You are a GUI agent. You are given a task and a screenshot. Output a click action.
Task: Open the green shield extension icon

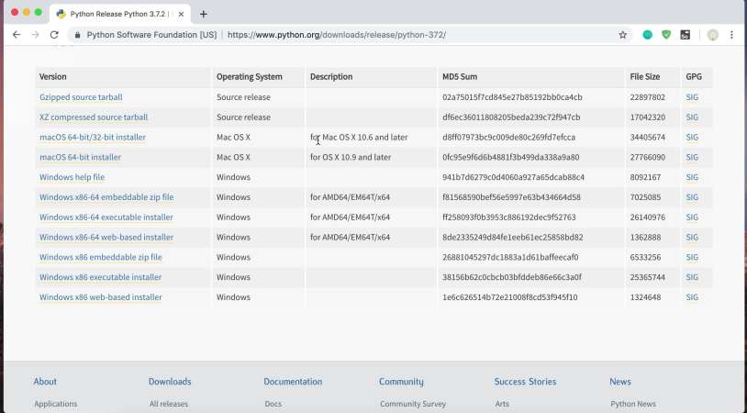click(x=666, y=35)
